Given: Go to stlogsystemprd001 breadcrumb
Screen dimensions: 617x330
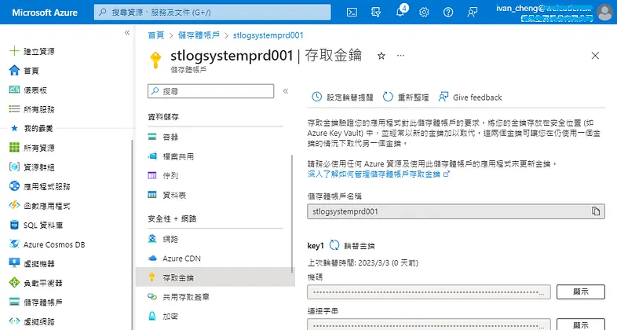Looking at the screenshot, I should point(268,35).
